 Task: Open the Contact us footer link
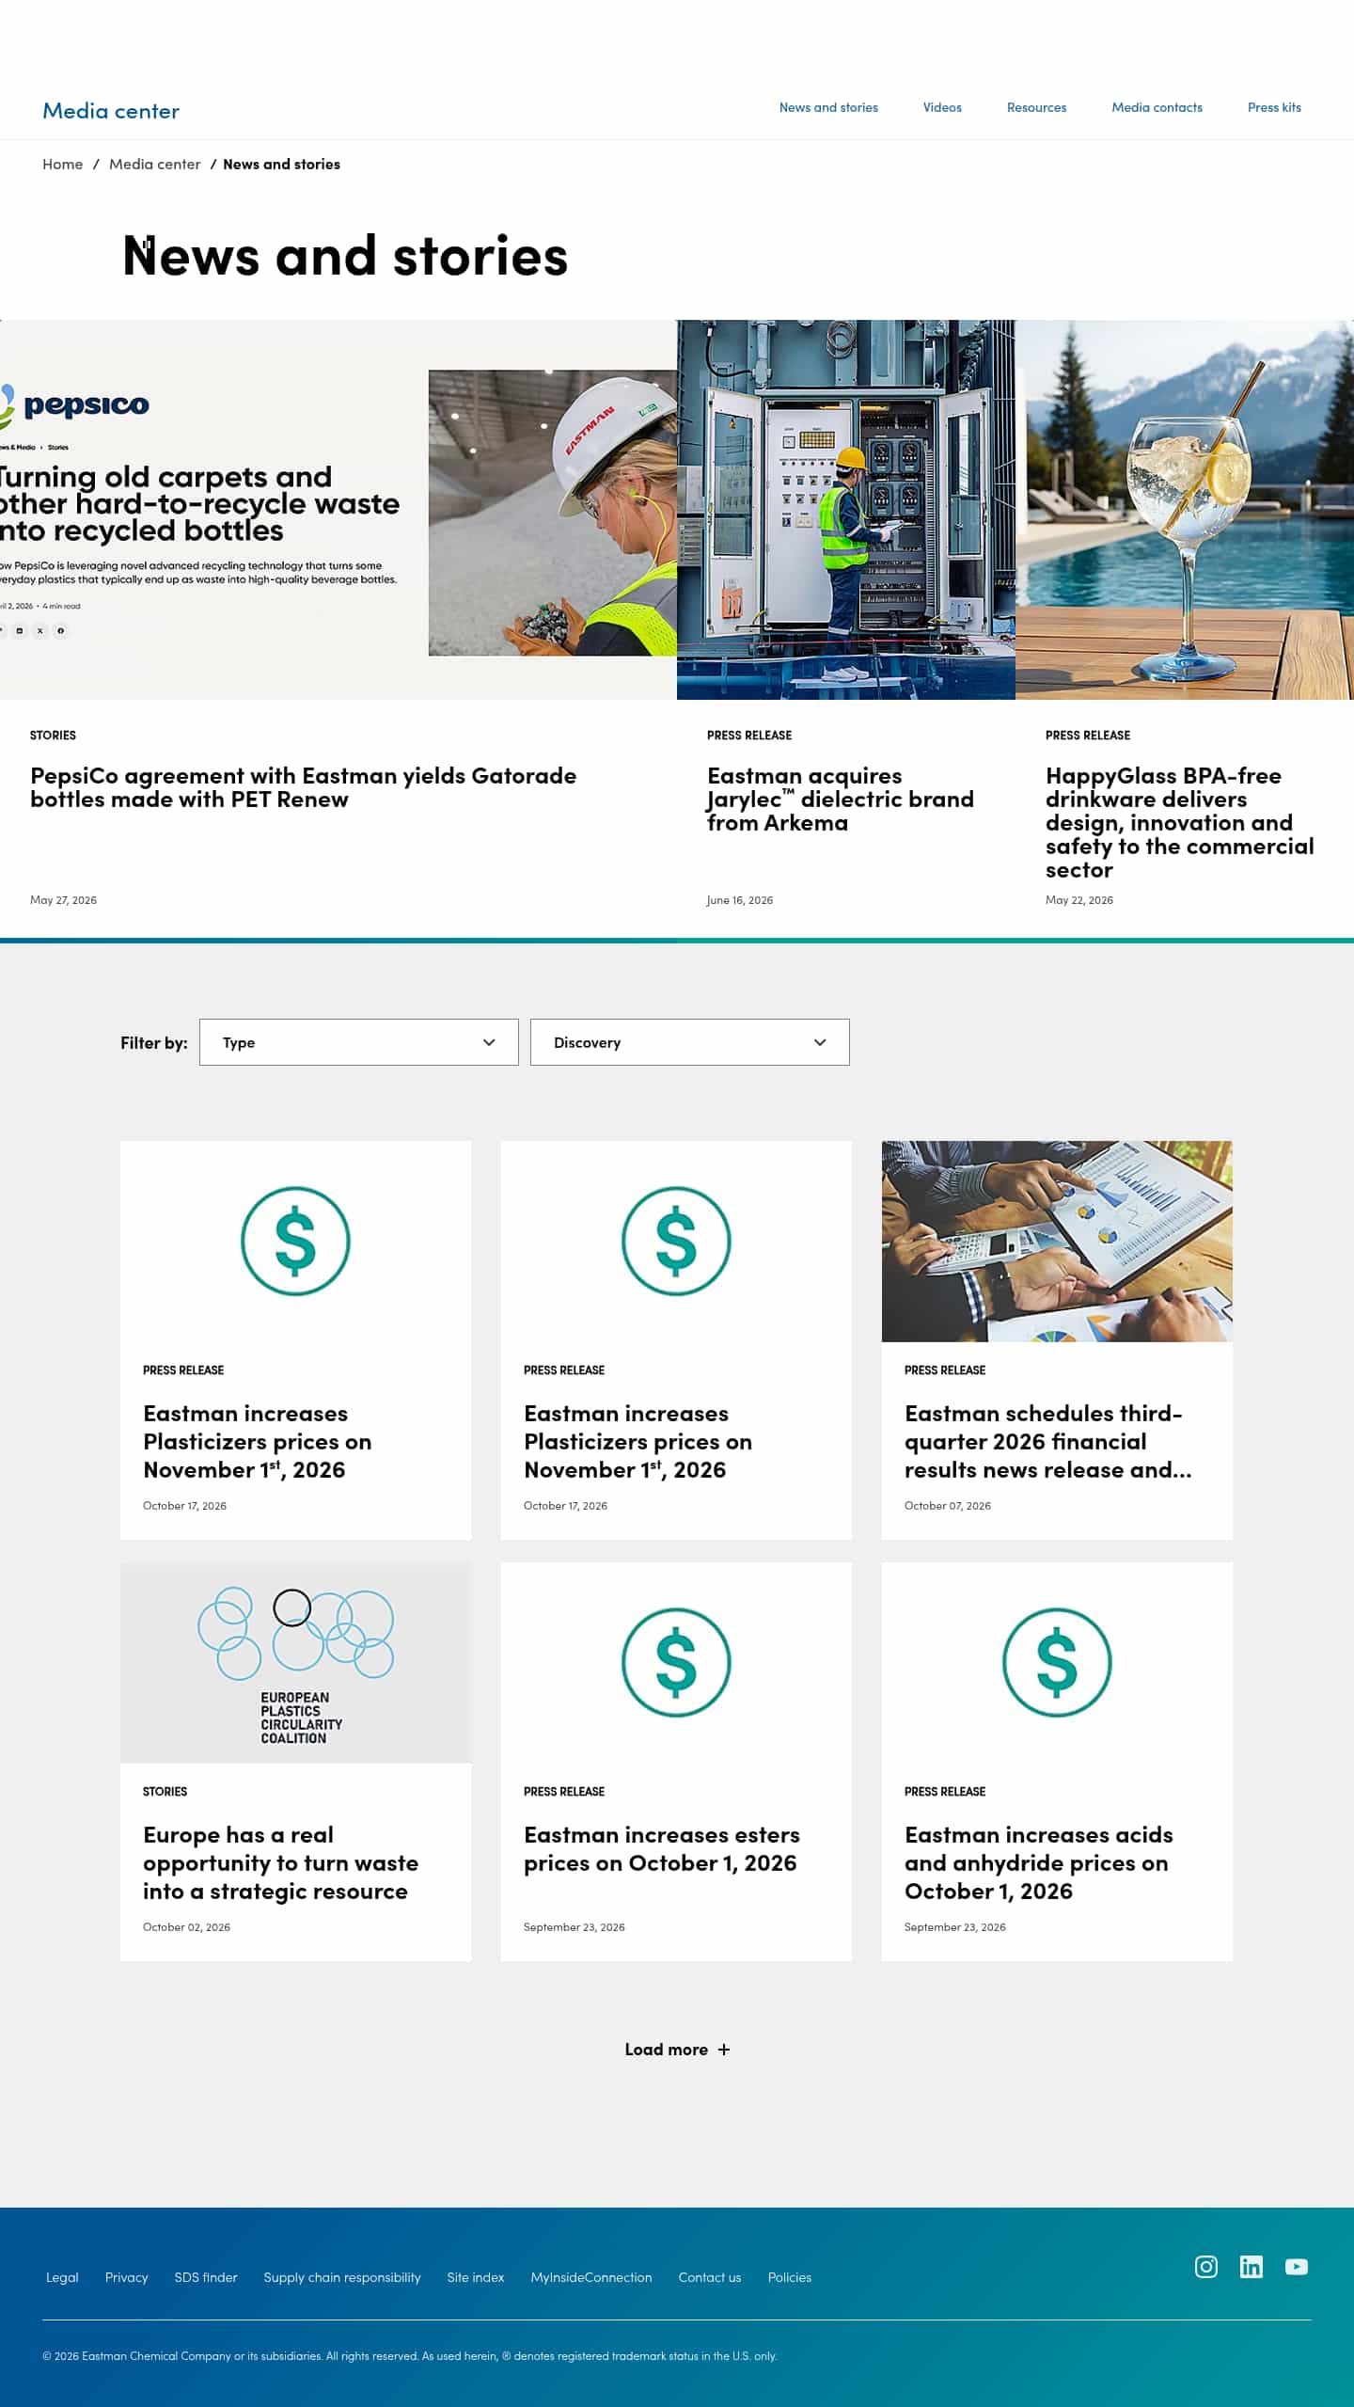710,2277
